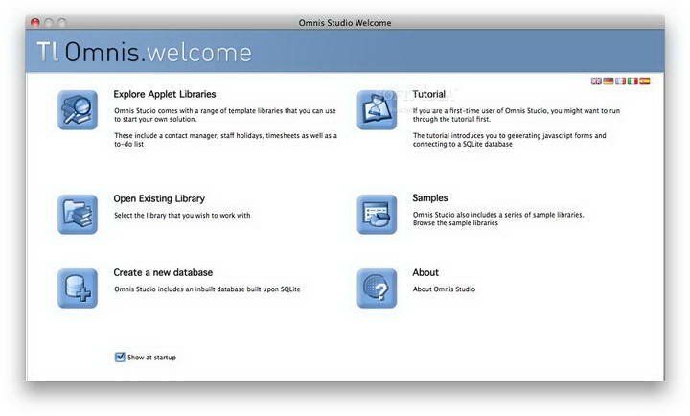Screen dimensions: 690x416
Task: Switch language with the Spanish flag
Action: [645, 81]
